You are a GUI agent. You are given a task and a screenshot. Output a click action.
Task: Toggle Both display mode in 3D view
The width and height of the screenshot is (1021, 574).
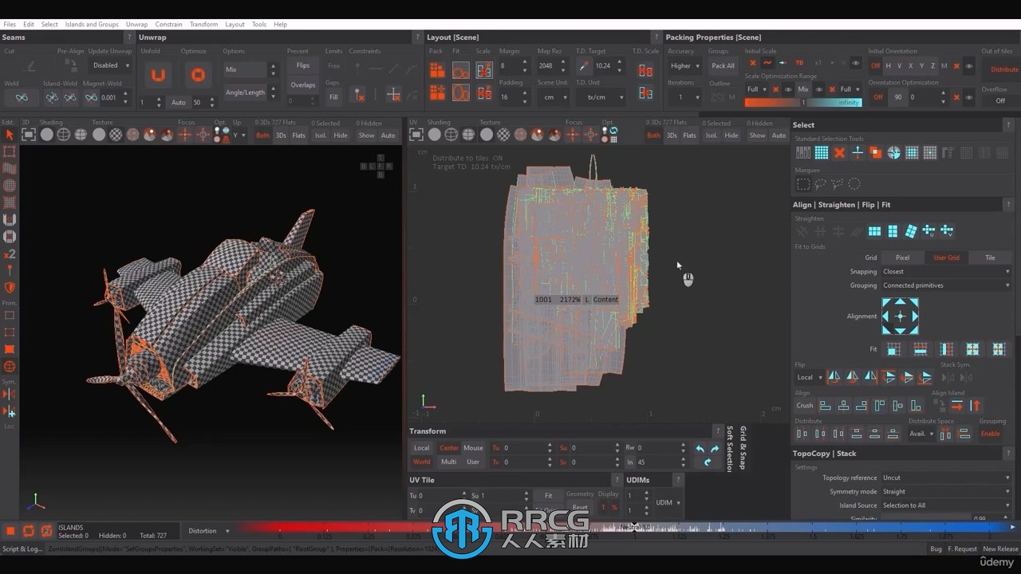point(262,136)
